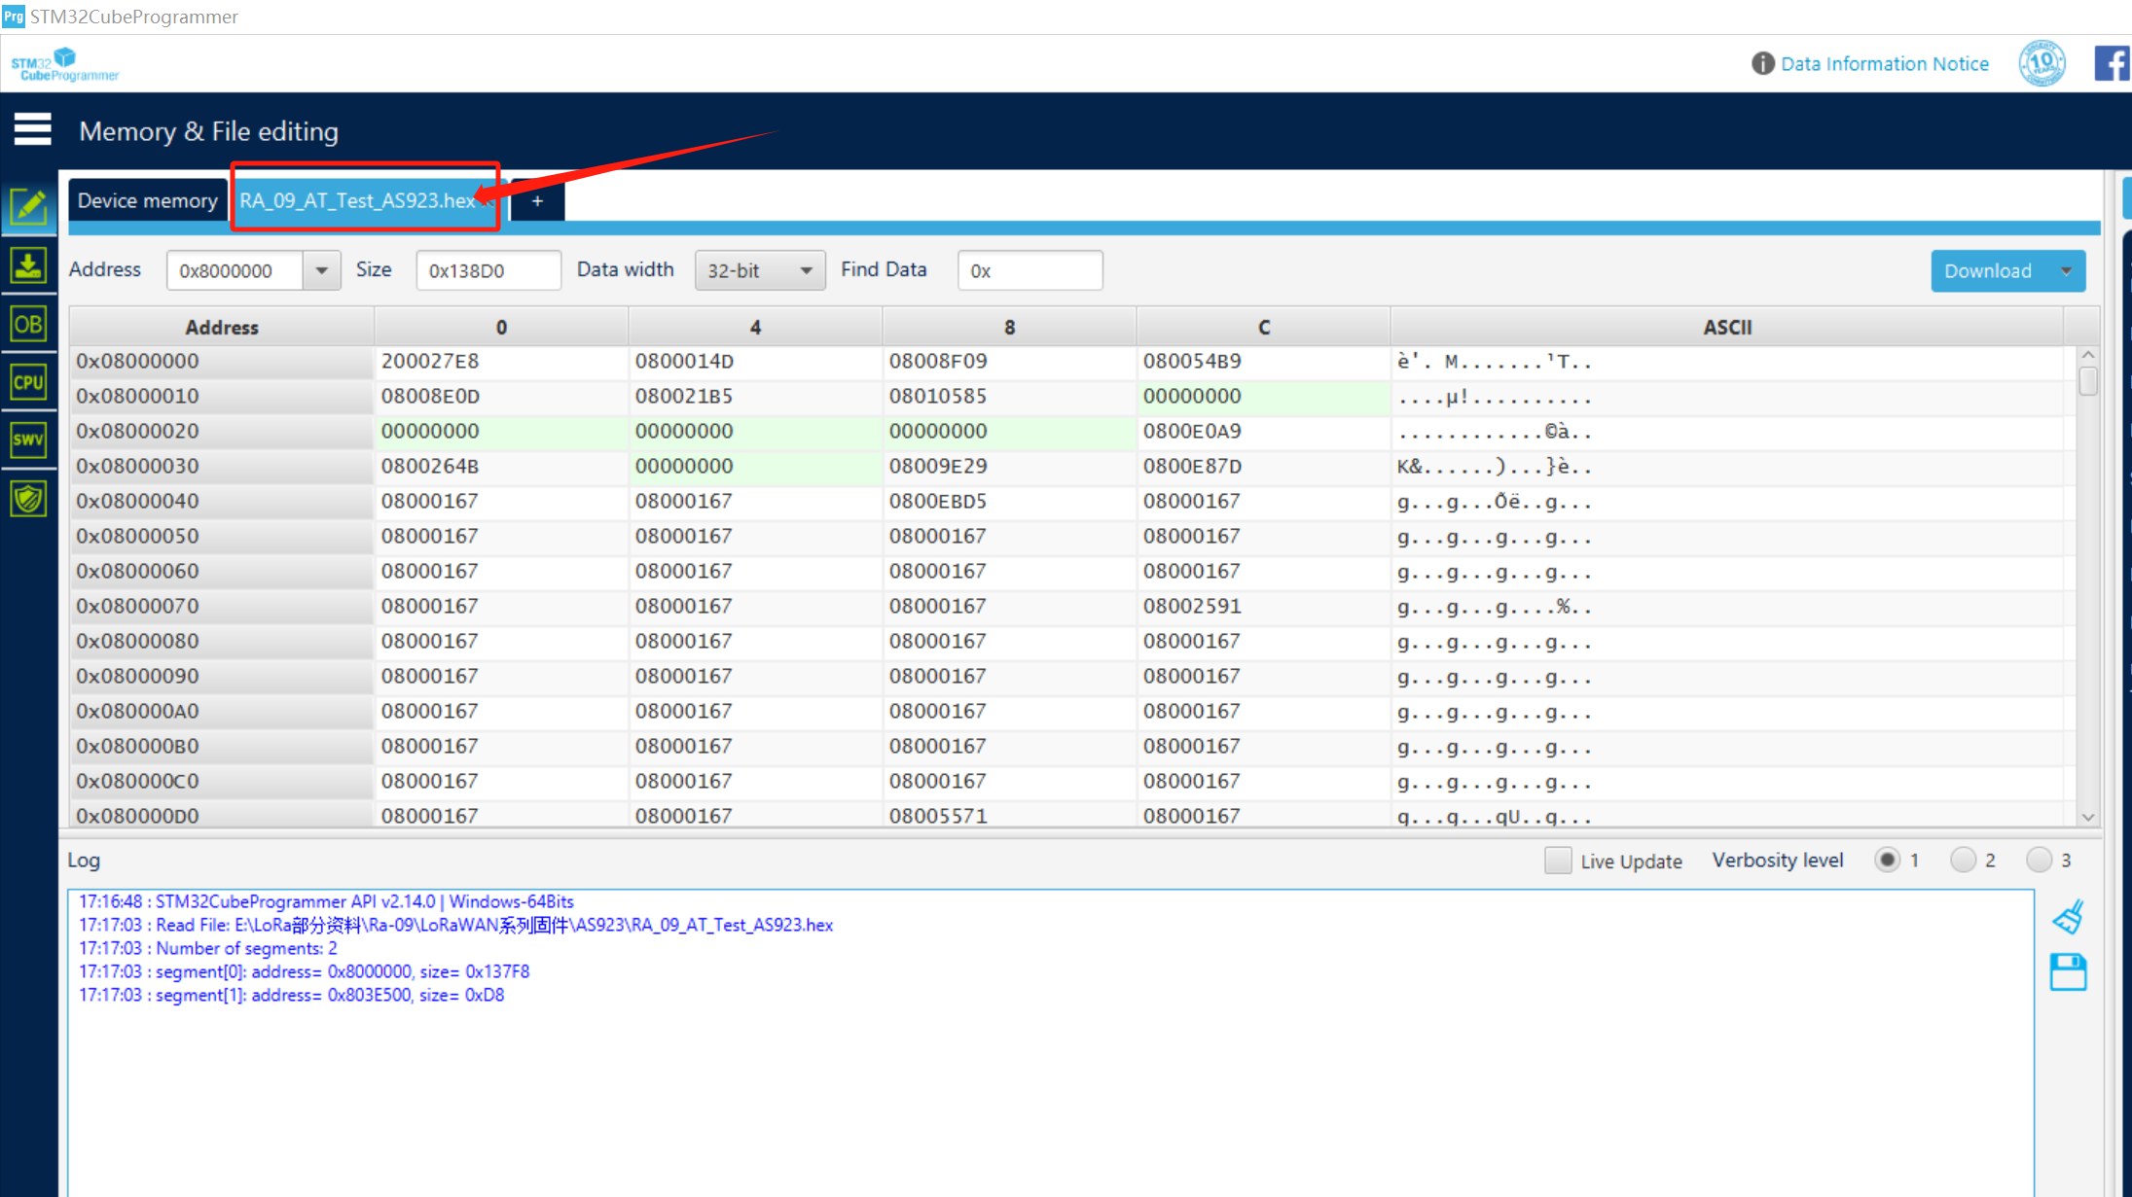Screen dimensions: 2132x1197
Task: Switch to the Device memory tab
Action: tap(148, 200)
